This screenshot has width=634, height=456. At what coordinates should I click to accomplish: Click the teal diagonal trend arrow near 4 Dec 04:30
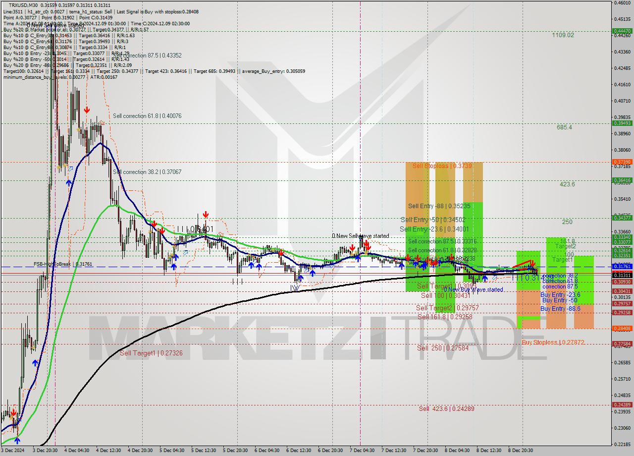[72, 169]
